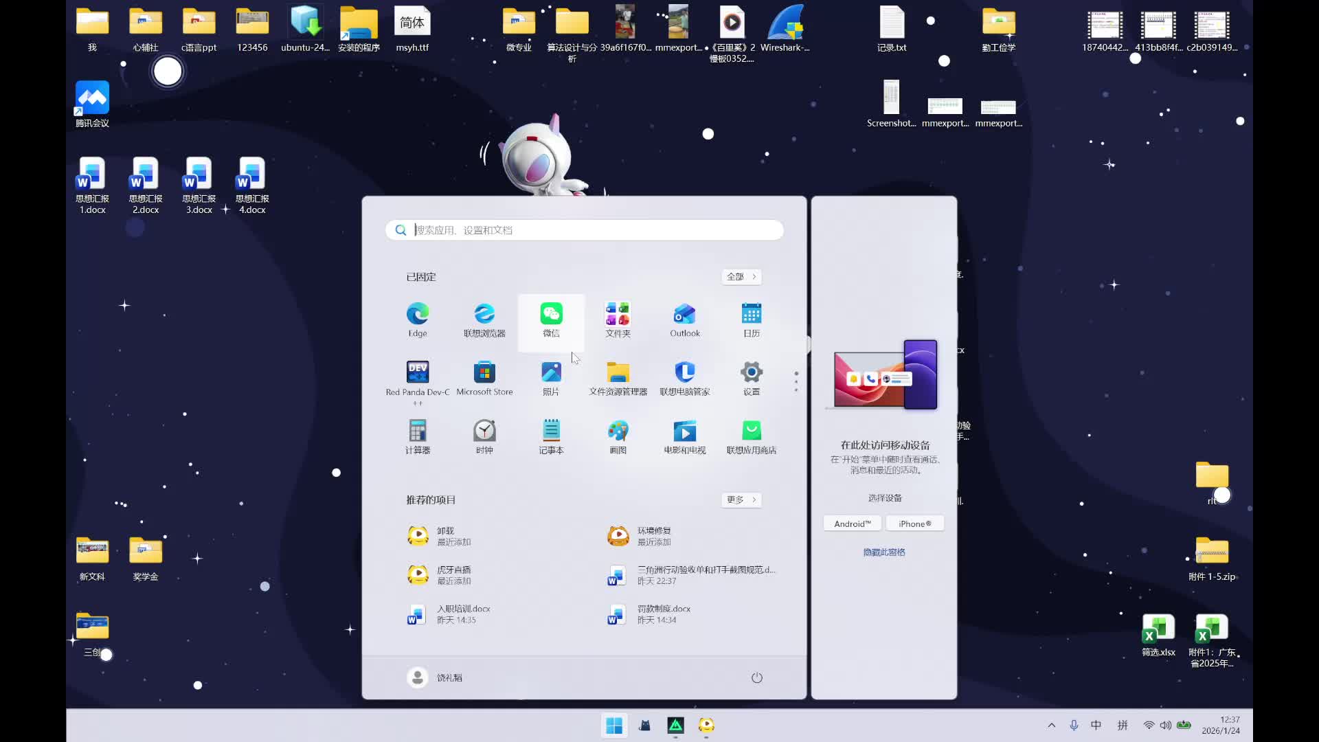
Task: Toggle Chinese input mode indicator in taskbar
Action: click(1096, 726)
